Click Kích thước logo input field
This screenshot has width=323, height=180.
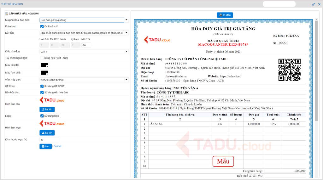(x=49, y=139)
